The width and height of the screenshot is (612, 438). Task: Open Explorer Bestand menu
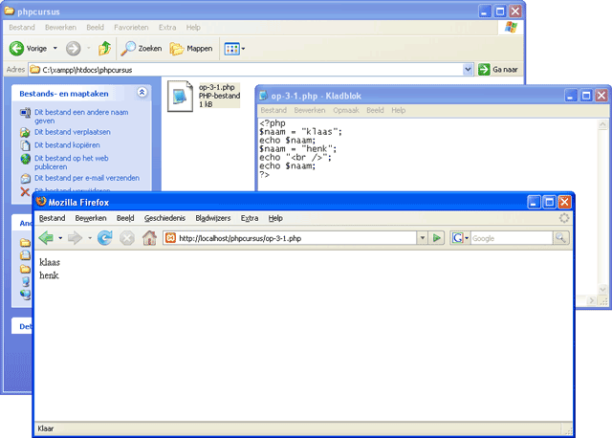(x=22, y=28)
